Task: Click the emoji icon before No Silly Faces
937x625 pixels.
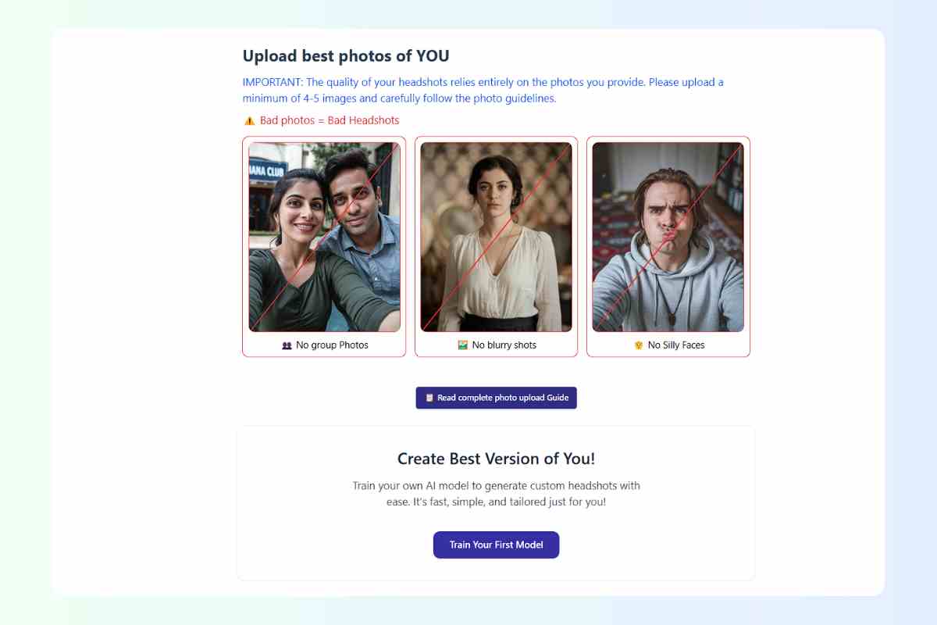Action: point(639,345)
